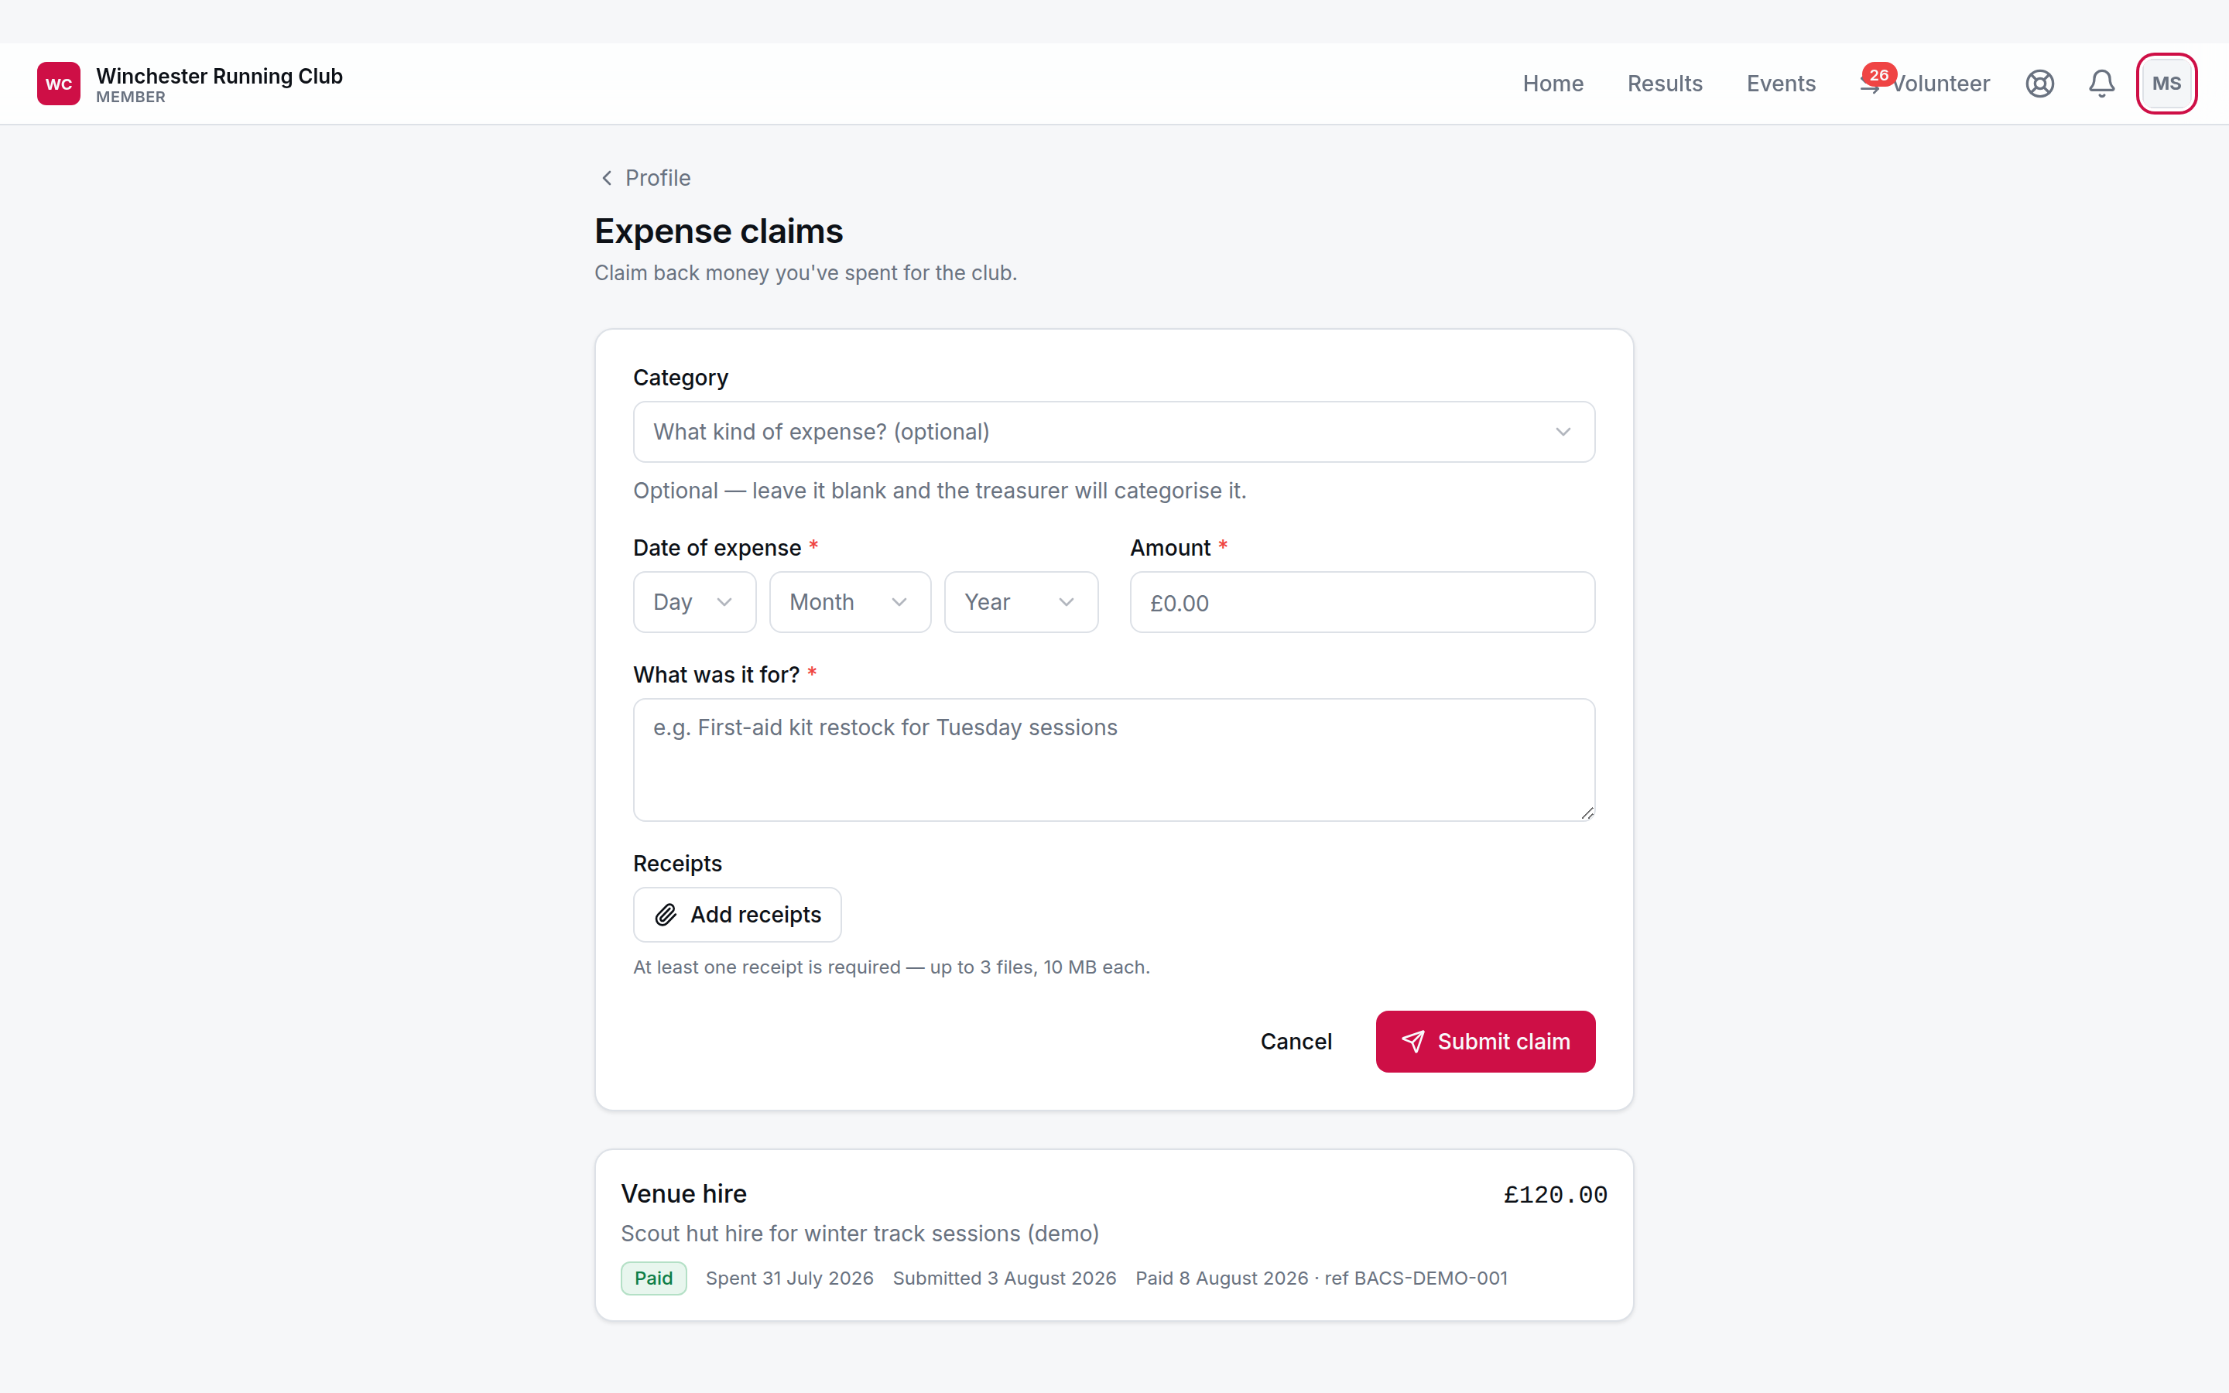Go to the Home nav item
Viewport: 2229px width, 1393px height.
[x=1553, y=84]
